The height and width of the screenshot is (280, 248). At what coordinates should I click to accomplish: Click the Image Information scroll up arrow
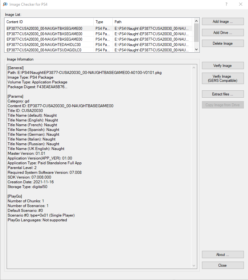(x=194, y=68)
